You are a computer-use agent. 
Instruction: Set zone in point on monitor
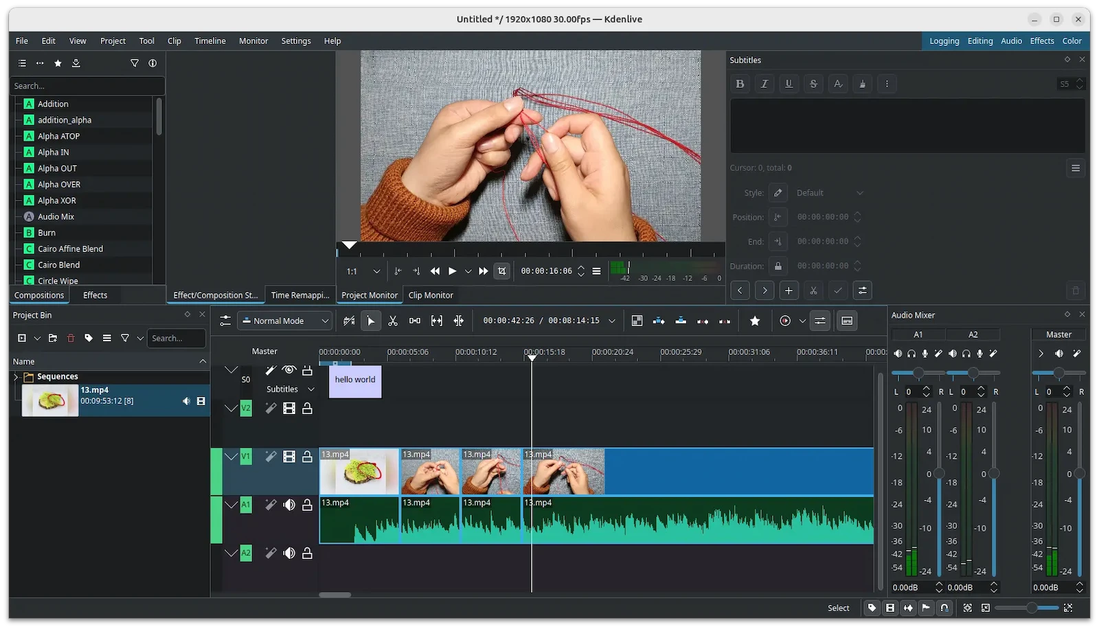398,271
